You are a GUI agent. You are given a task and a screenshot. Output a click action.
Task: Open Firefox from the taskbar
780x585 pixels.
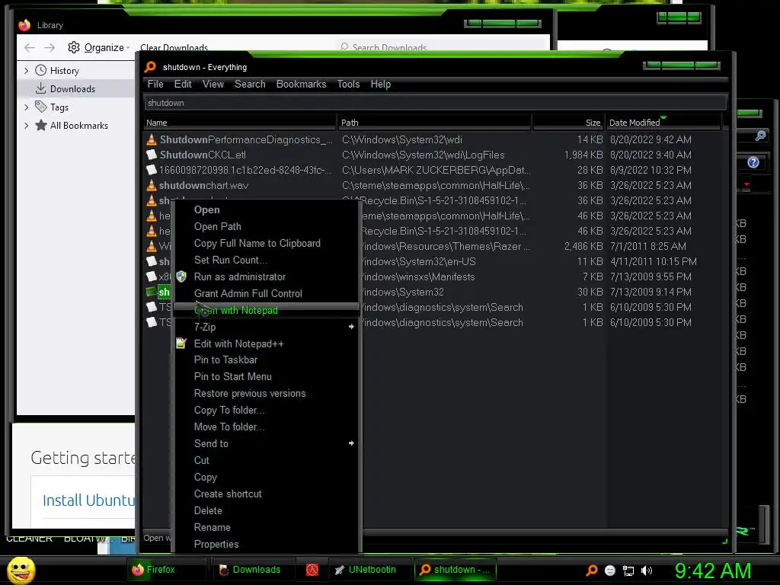click(167, 570)
